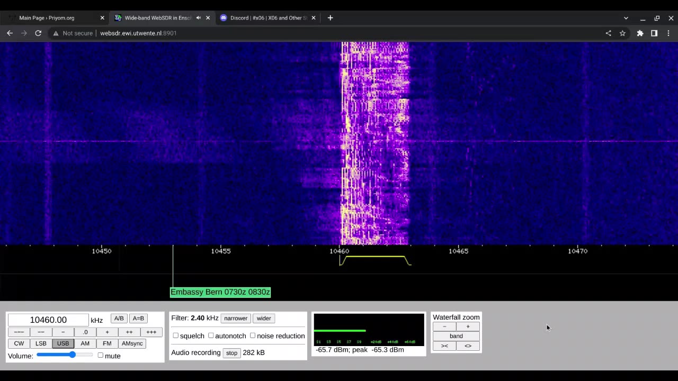Close the Wide-band WebSDR tab
Viewport: 678px width, 381px height.
pyautogui.click(x=208, y=17)
